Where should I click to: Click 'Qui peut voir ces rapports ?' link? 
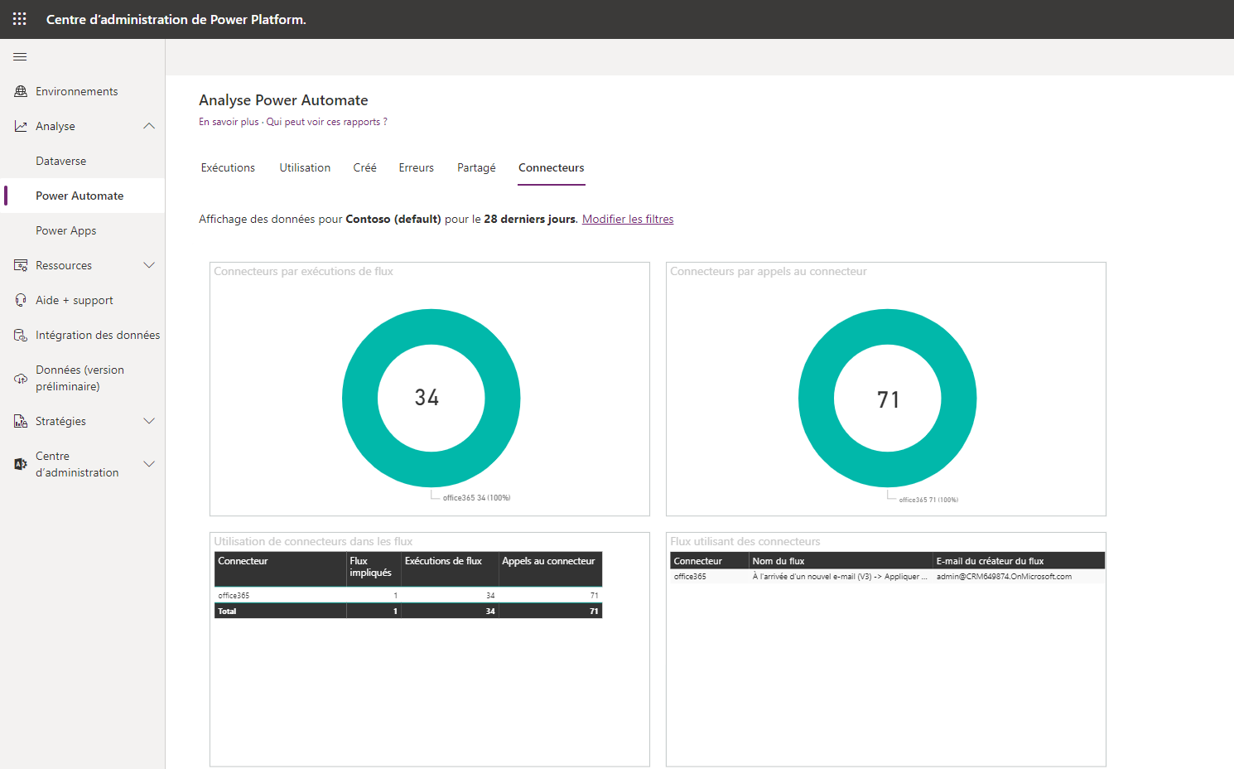click(326, 122)
